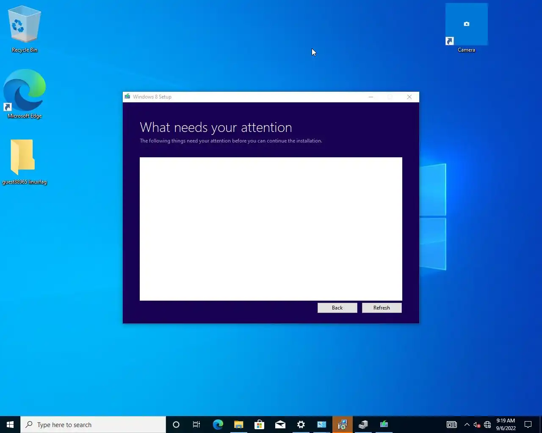Select the Microsoft Edge desktop shortcut

tap(25, 94)
